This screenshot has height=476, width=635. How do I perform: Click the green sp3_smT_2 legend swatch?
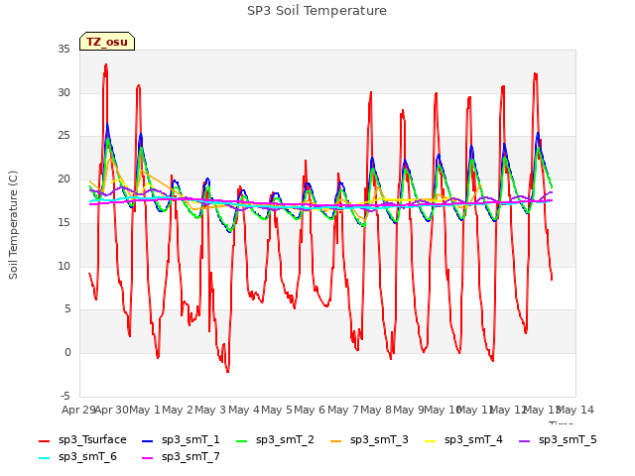(242, 440)
